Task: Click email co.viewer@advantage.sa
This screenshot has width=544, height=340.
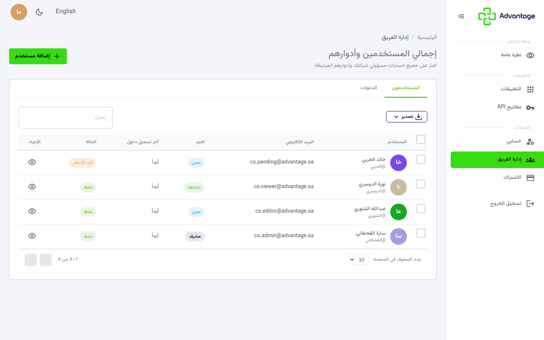Action: (284, 186)
